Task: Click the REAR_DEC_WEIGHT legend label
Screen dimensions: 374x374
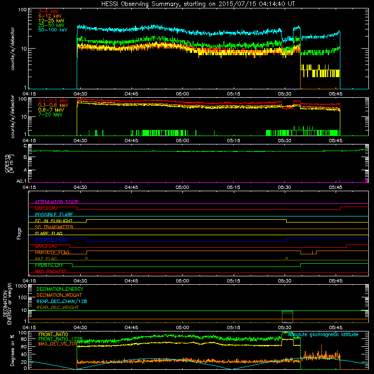Action: pyautogui.click(x=58, y=308)
